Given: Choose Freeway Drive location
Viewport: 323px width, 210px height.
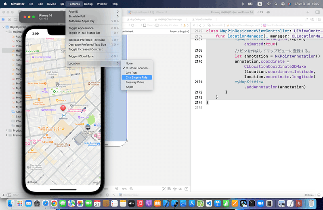Looking at the screenshot, I should (137, 82).
